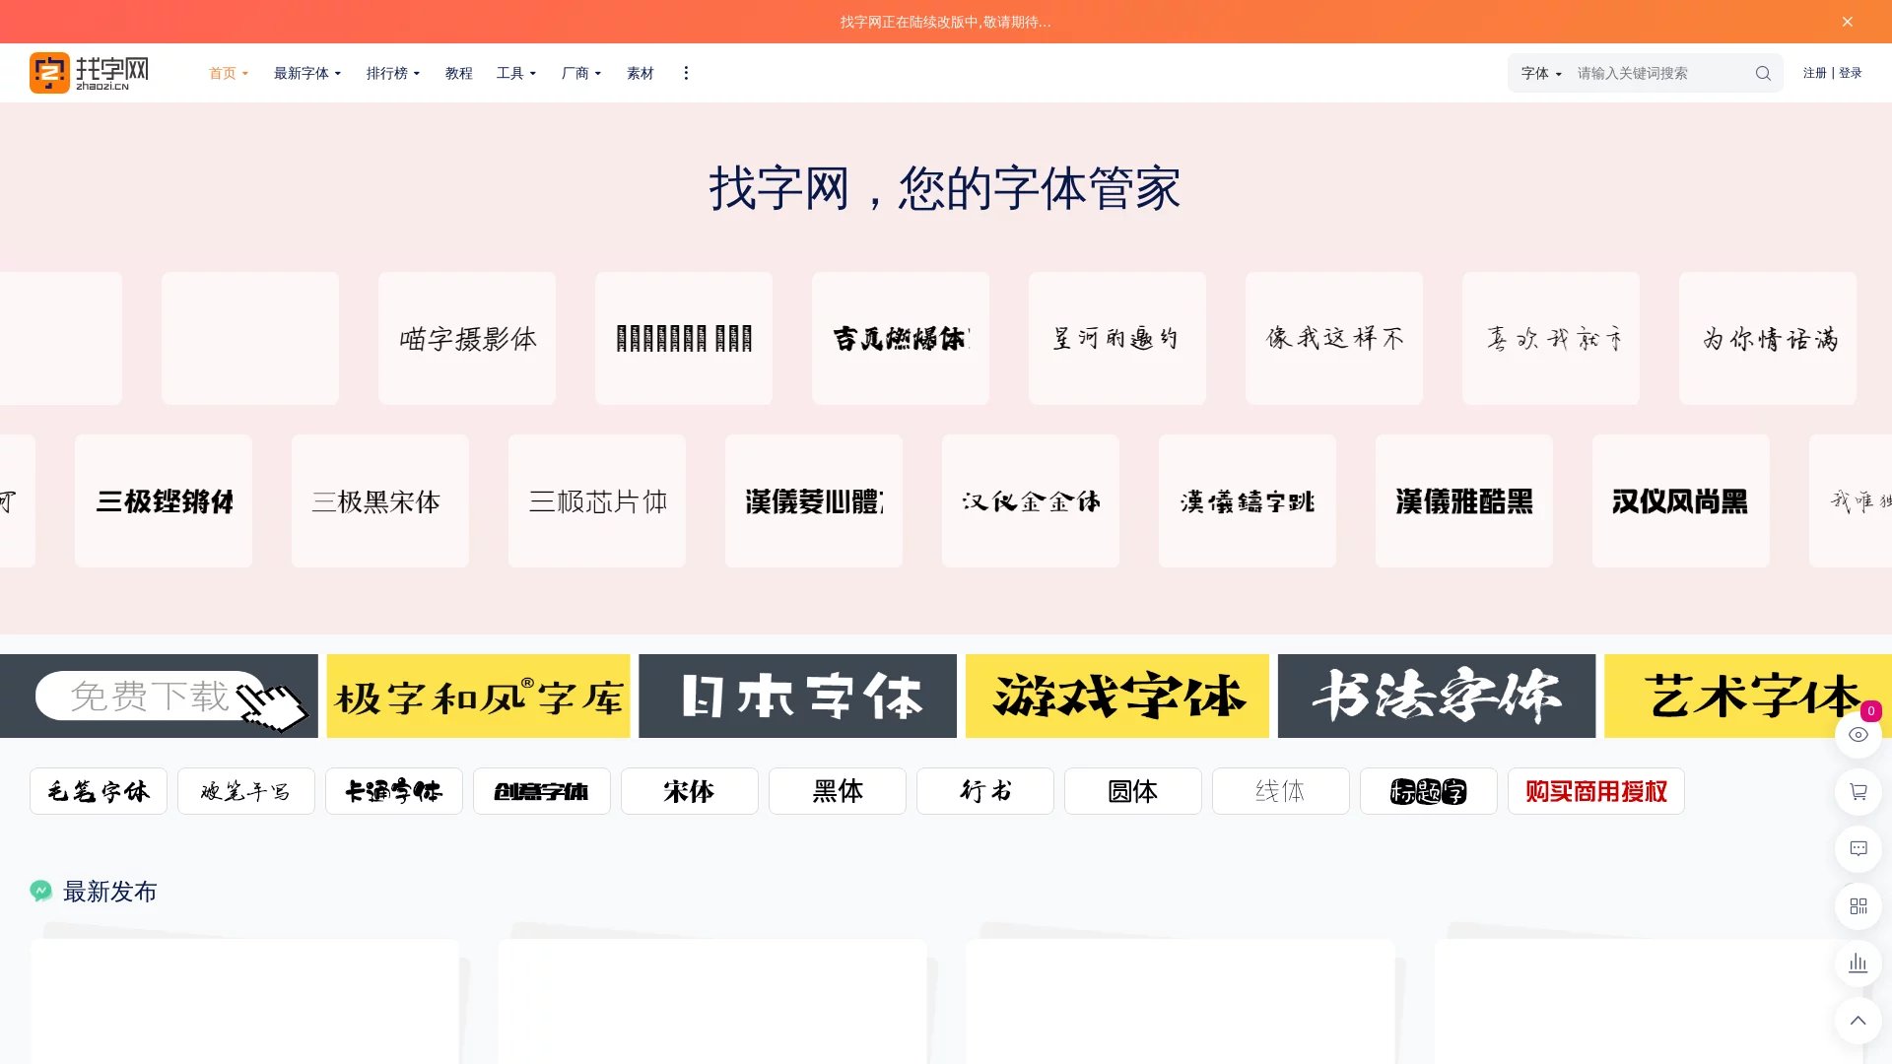Open the shopping cart icon
The width and height of the screenshot is (1892, 1064).
click(1858, 791)
